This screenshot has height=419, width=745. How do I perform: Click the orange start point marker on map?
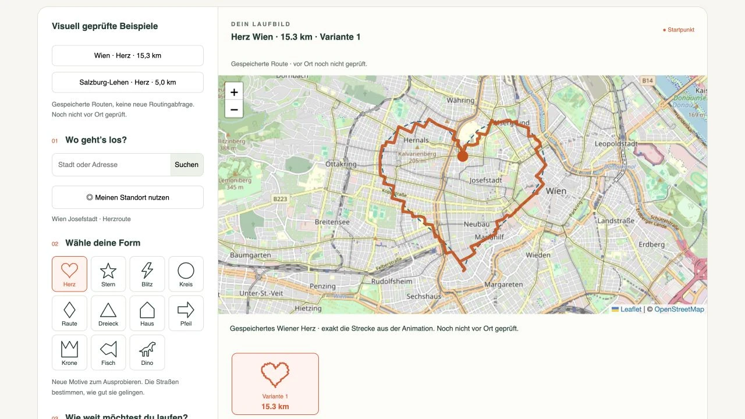[x=463, y=156]
